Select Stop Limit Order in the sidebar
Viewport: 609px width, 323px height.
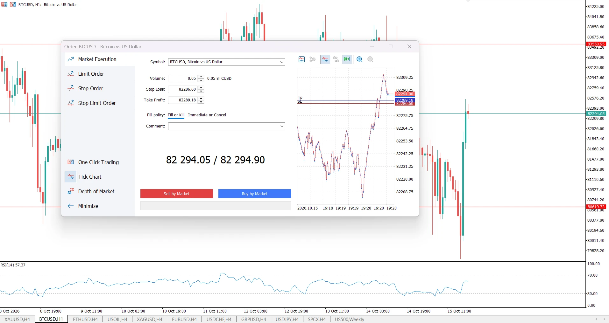[100, 103]
